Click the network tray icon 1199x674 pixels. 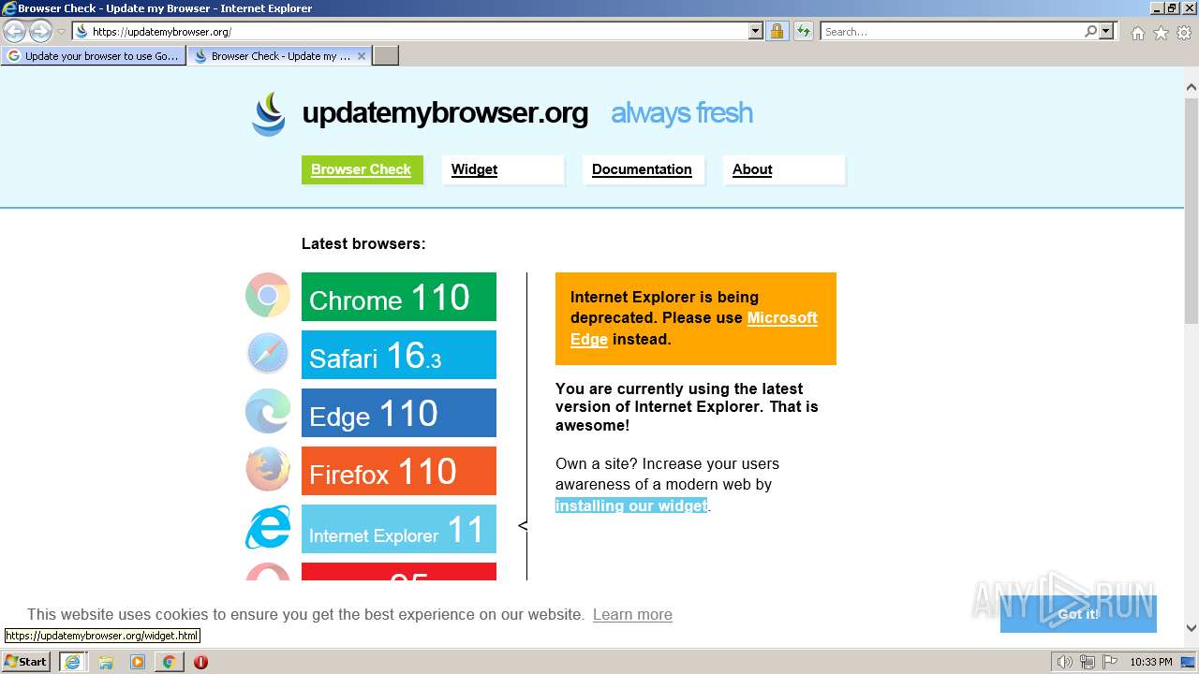tap(1088, 662)
